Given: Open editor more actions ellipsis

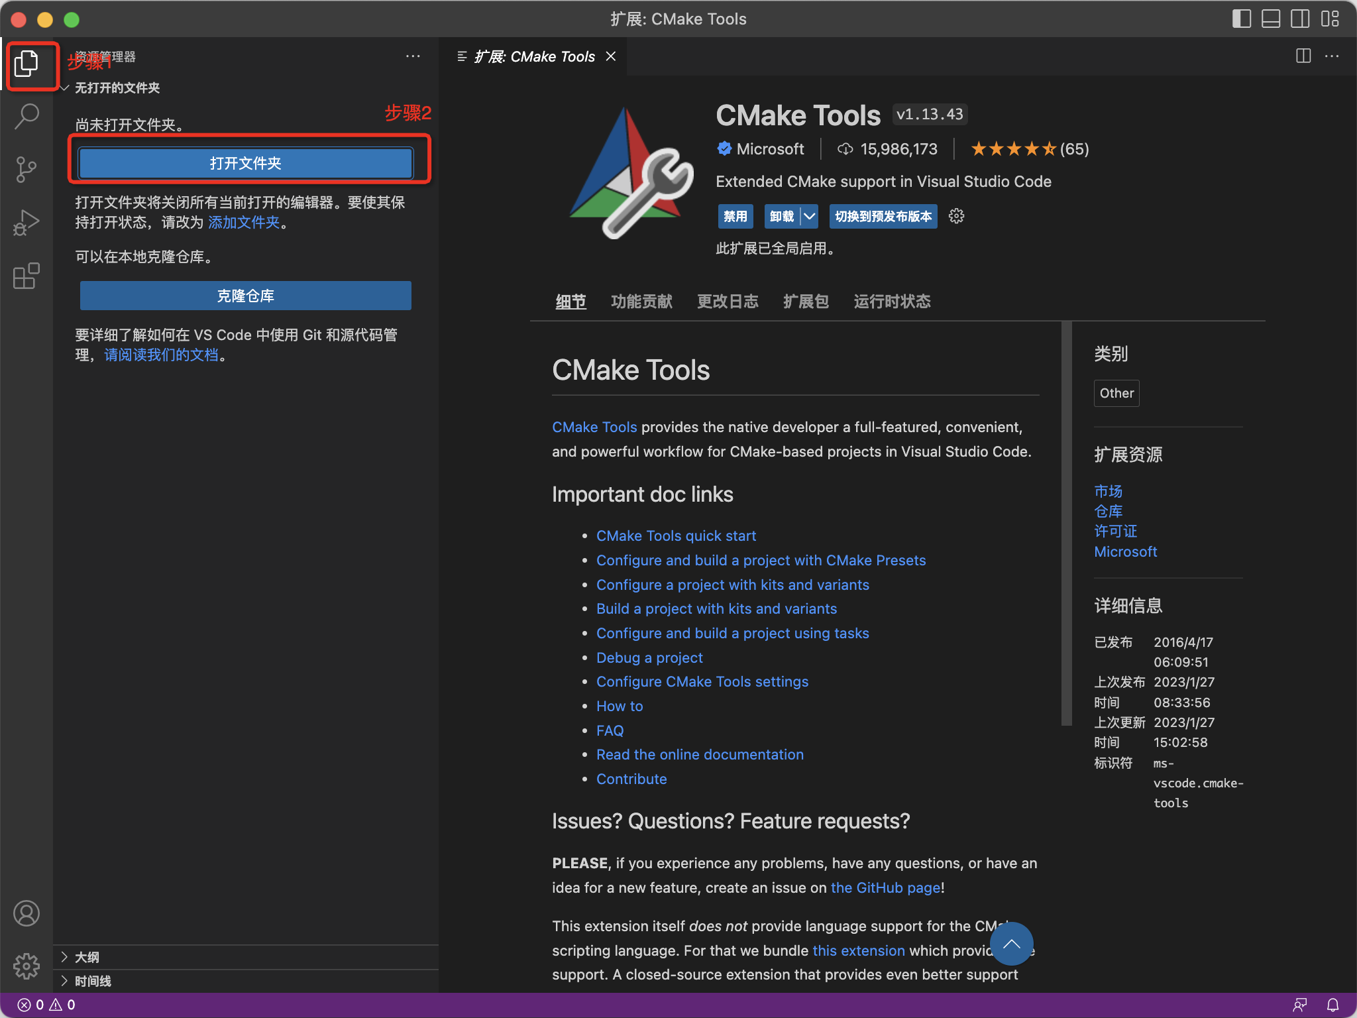Looking at the screenshot, I should coord(1332,56).
